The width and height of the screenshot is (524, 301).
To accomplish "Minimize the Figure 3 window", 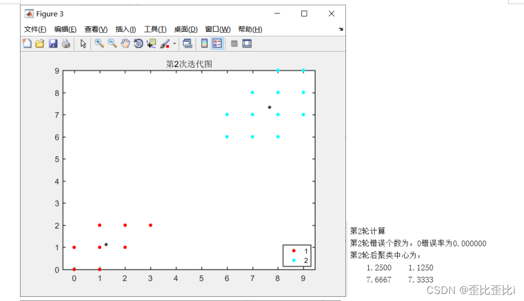I will pos(277,14).
